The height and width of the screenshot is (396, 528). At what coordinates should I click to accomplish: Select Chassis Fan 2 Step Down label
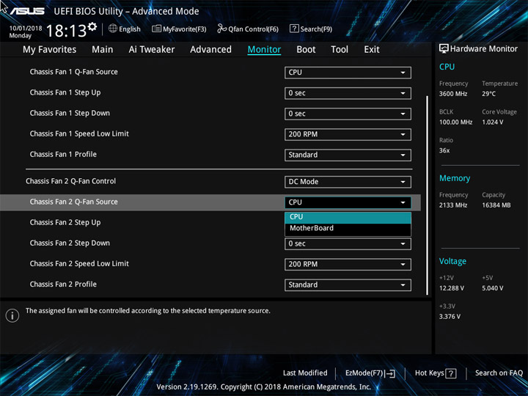coord(70,243)
